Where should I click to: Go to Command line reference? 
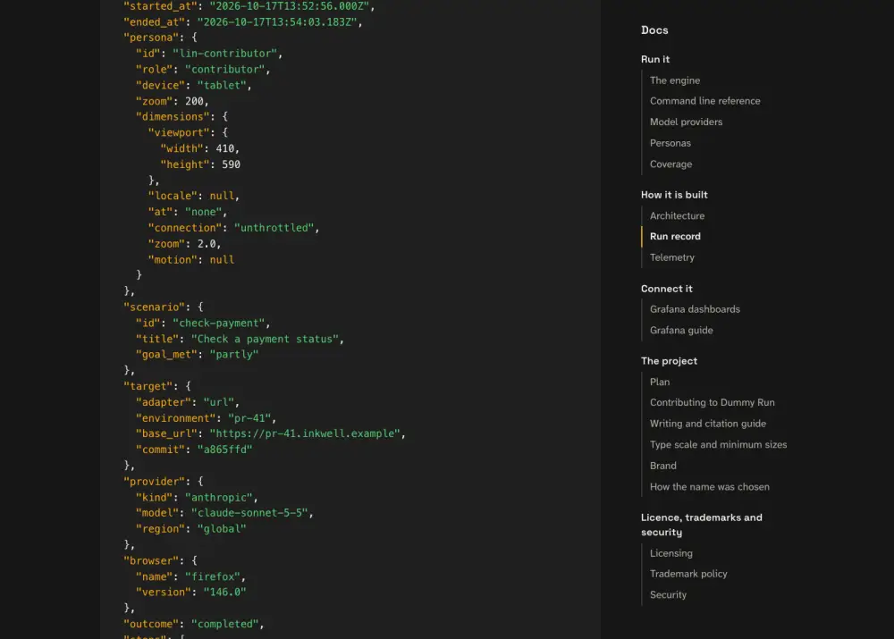tap(704, 101)
